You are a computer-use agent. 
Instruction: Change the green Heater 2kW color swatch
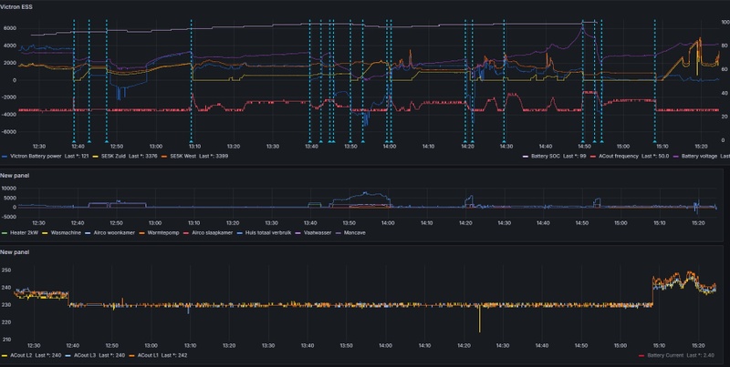(5, 233)
